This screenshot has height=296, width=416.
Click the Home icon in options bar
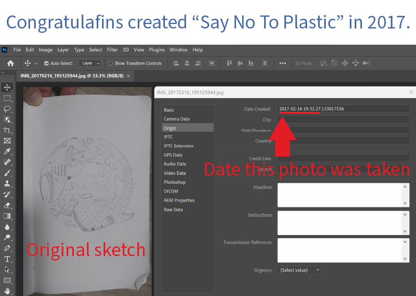click(x=11, y=63)
